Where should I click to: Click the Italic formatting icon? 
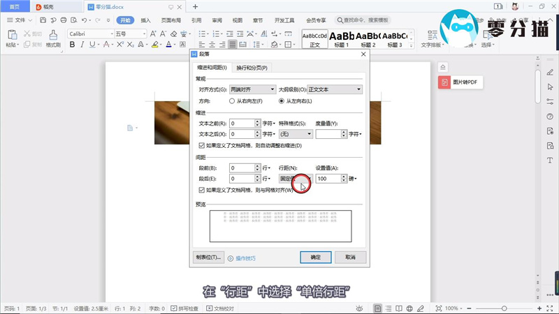pos(82,45)
